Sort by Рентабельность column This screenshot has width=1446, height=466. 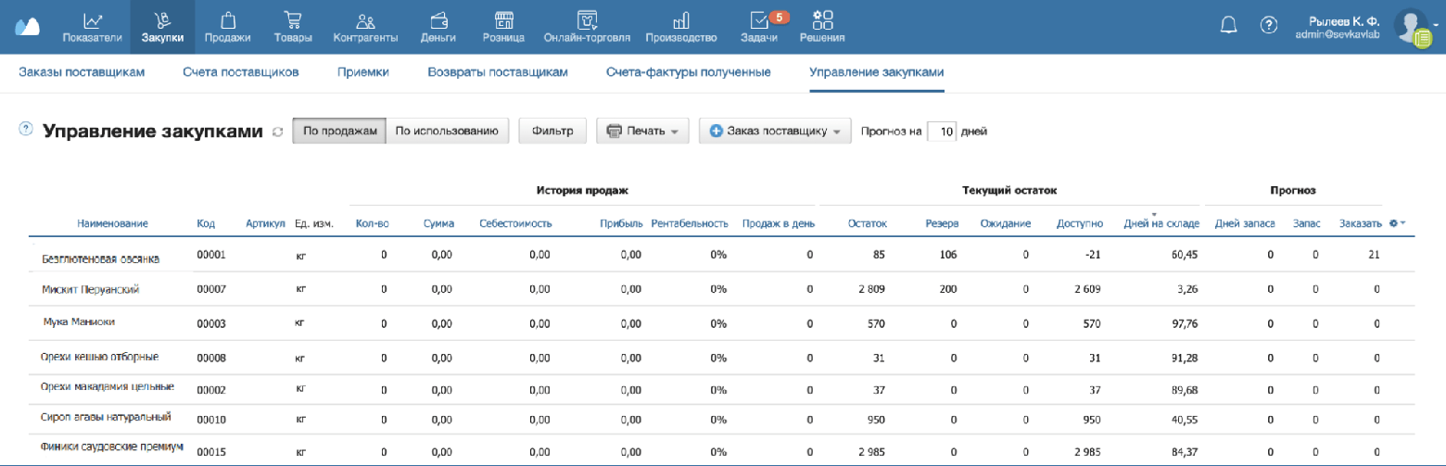coord(690,224)
